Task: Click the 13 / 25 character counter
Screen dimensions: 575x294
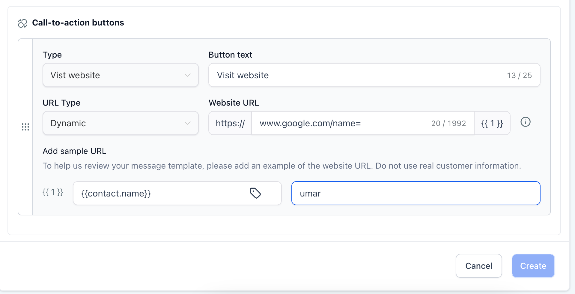Action: (519, 75)
